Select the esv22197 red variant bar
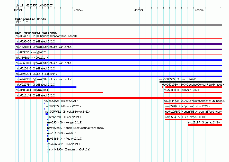 205,125
